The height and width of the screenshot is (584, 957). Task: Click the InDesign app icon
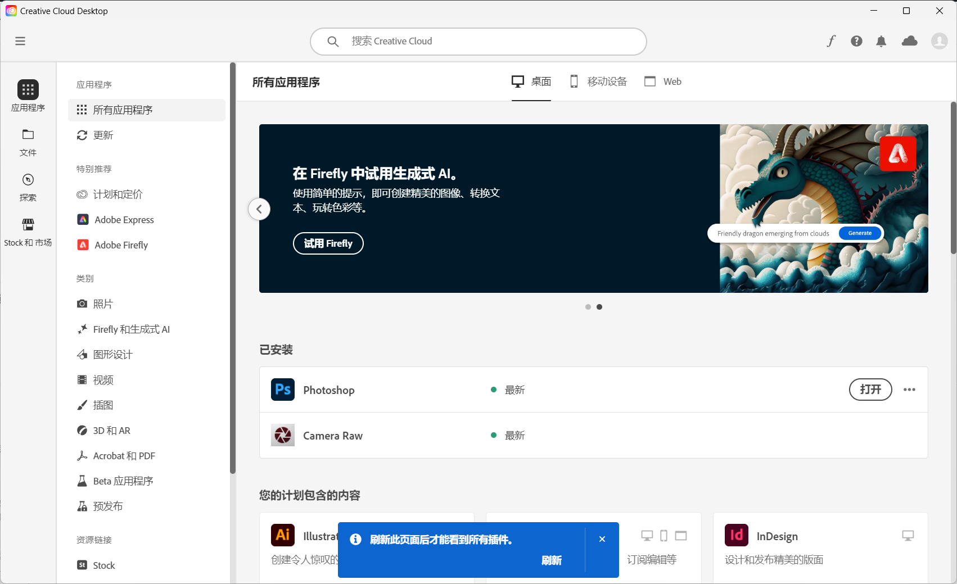tap(737, 535)
